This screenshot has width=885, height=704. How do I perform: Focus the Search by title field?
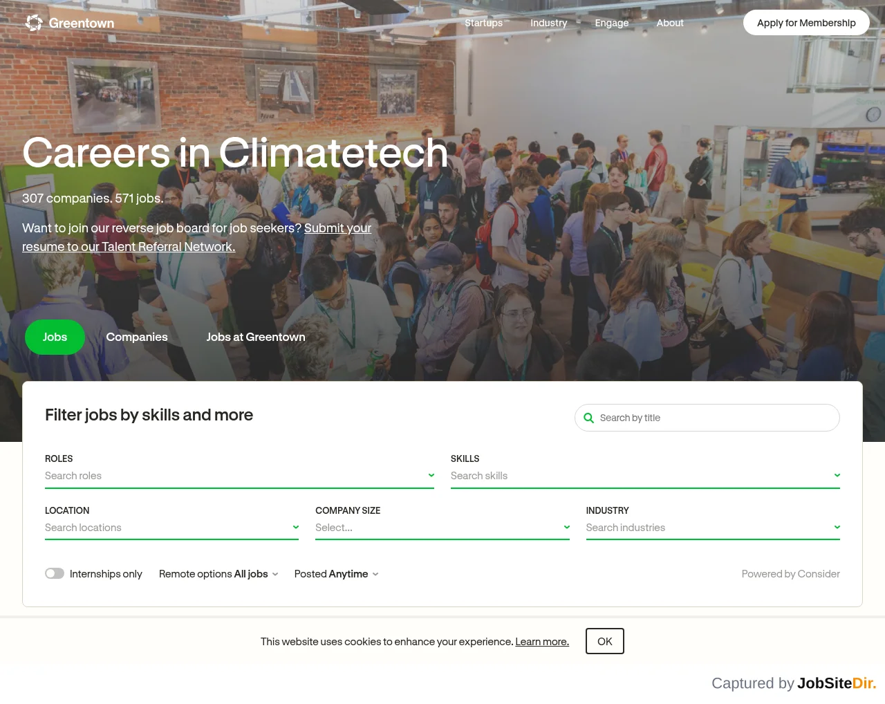coord(707,418)
